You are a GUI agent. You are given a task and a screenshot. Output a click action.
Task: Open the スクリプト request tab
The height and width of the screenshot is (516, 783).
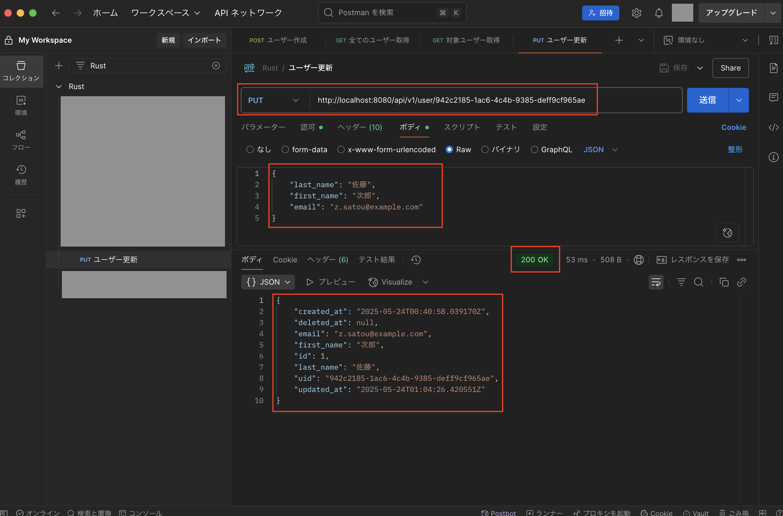click(462, 127)
